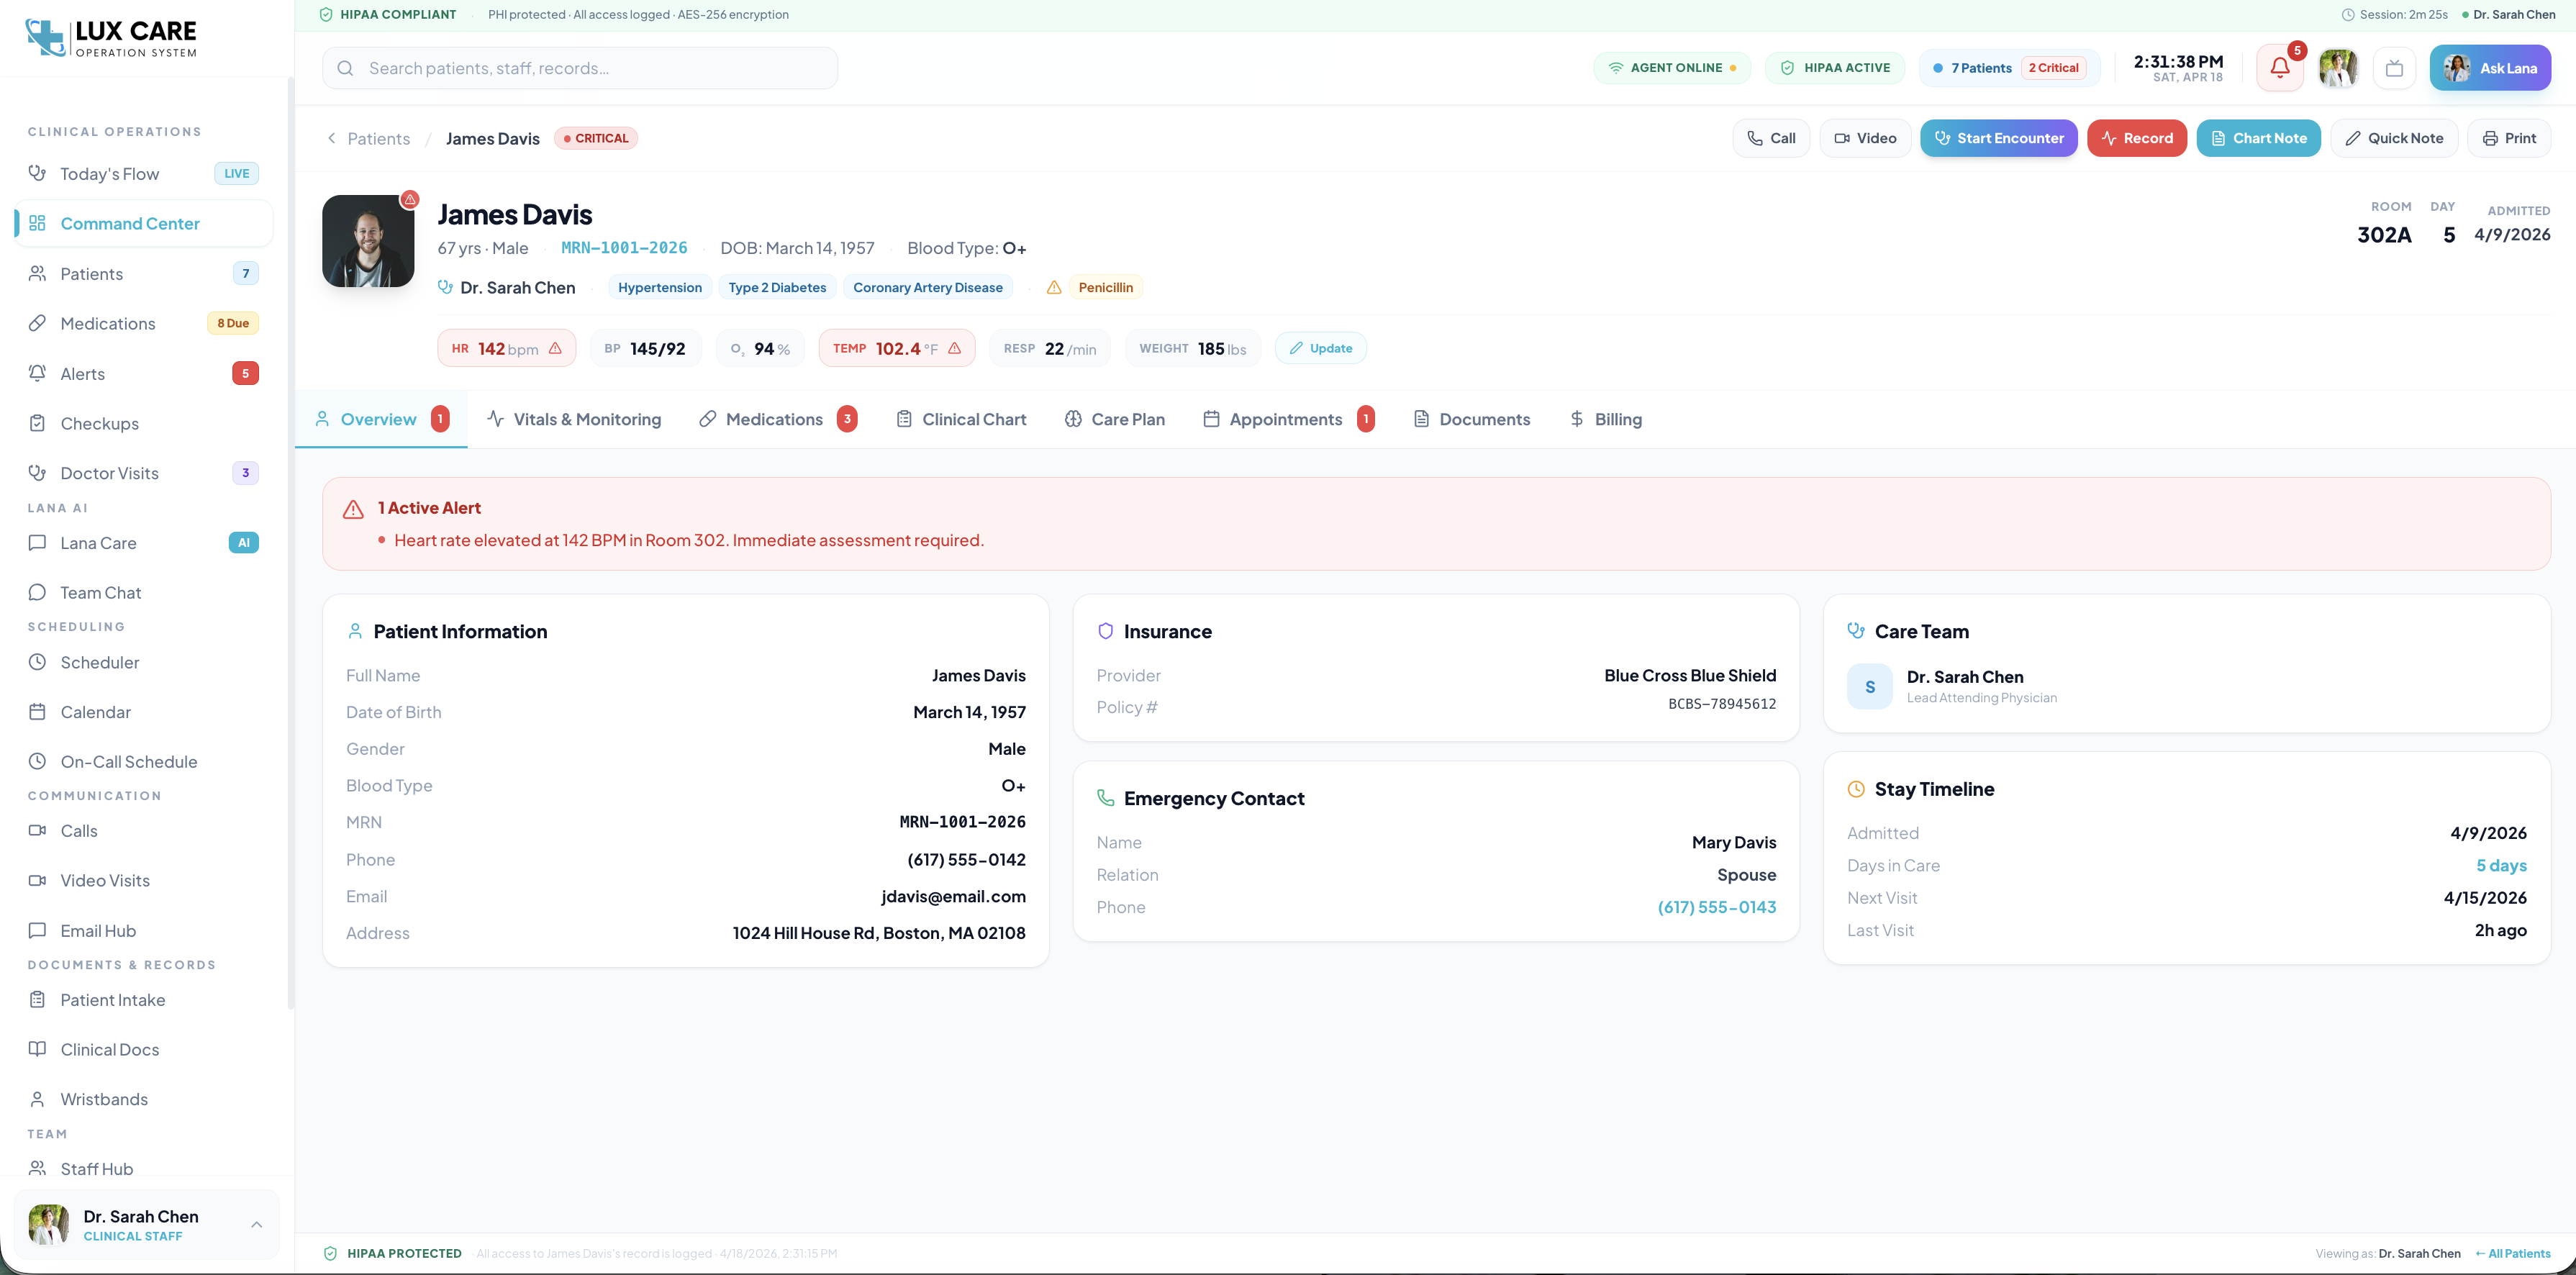2576x1275 pixels.
Task: Click Update vitals button
Action: pyautogui.click(x=1320, y=348)
